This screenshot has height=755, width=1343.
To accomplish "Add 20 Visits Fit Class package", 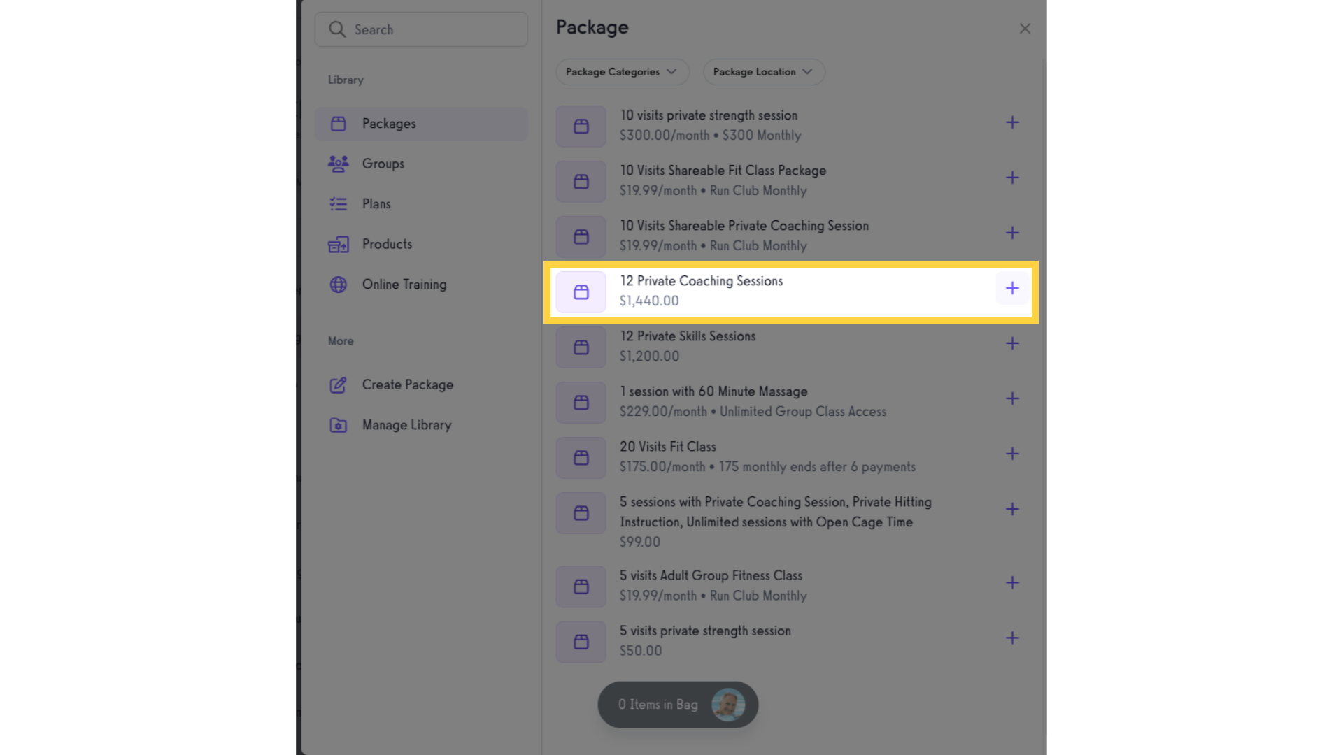I will point(1012,454).
